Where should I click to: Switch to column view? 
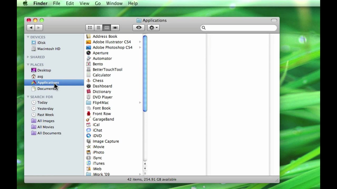(x=107, y=28)
